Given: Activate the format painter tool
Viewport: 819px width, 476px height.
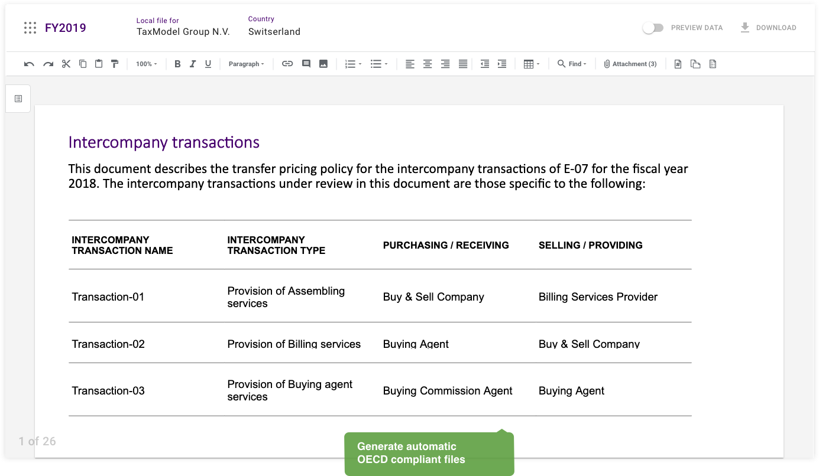Looking at the screenshot, I should coord(115,64).
